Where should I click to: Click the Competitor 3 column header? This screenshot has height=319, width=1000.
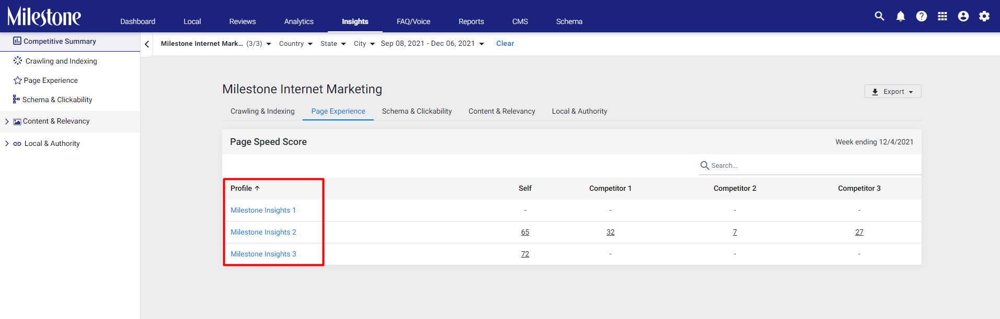click(859, 188)
